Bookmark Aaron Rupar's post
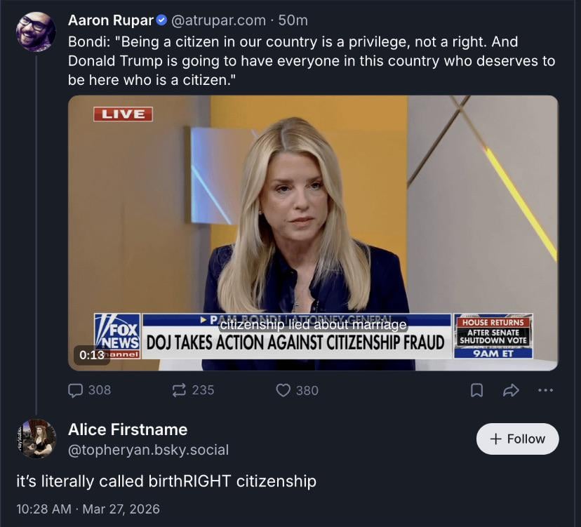581x527 pixels. pyautogui.click(x=476, y=390)
